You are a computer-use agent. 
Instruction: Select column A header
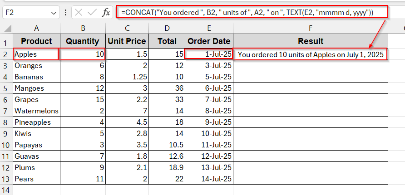(x=36, y=28)
